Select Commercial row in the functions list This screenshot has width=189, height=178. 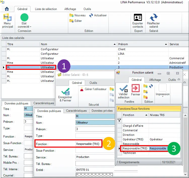149,130
